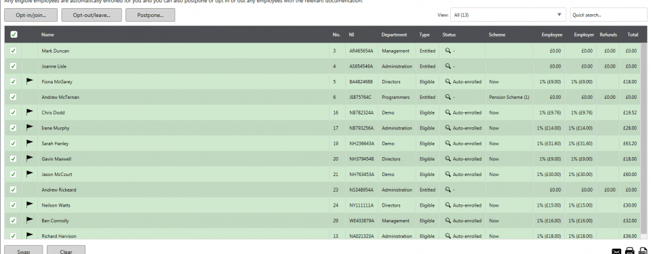
Task: Click employee contribution 1% (£15.00)
Action: pyautogui.click(x=549, y=205)
